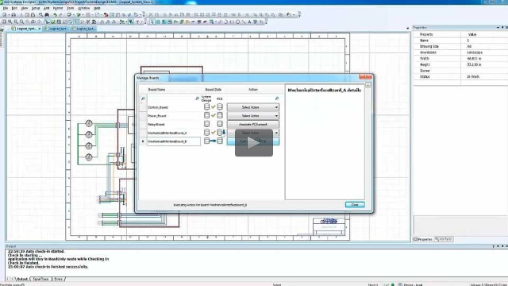
Task: Click the text tool A icon in toolbar
Action: click(x=249, y=21)
